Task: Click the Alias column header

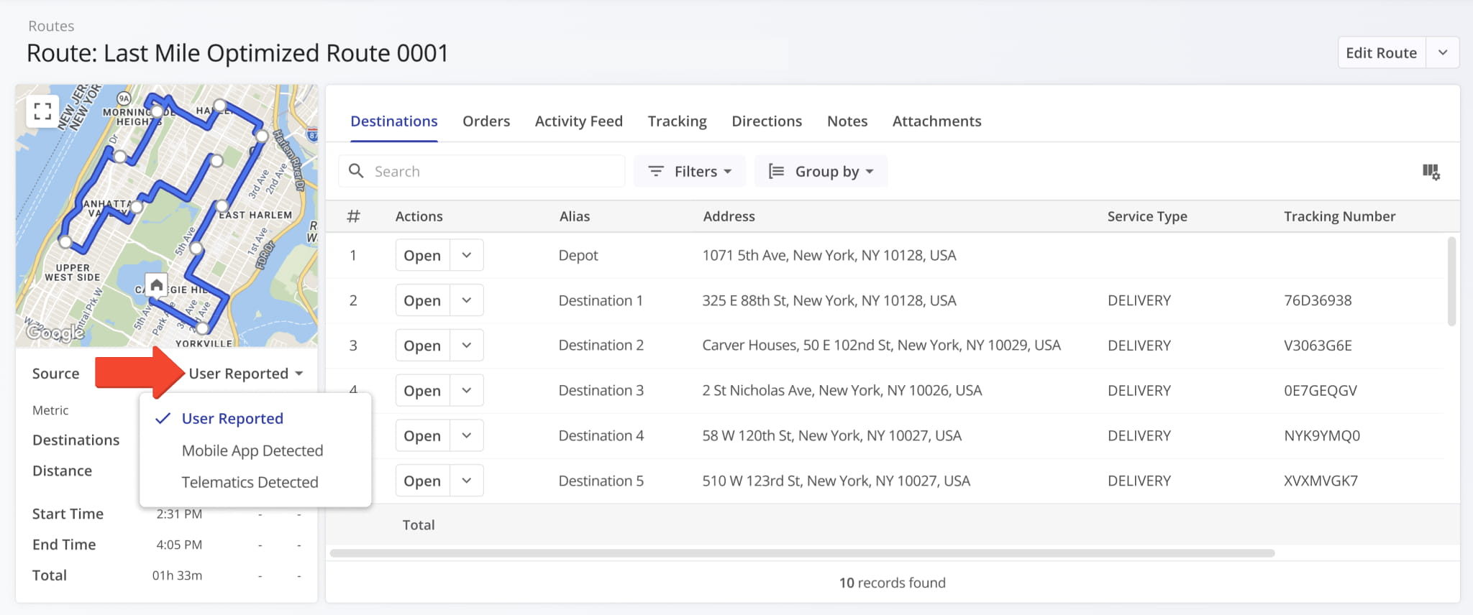Action: pos(575,216)
